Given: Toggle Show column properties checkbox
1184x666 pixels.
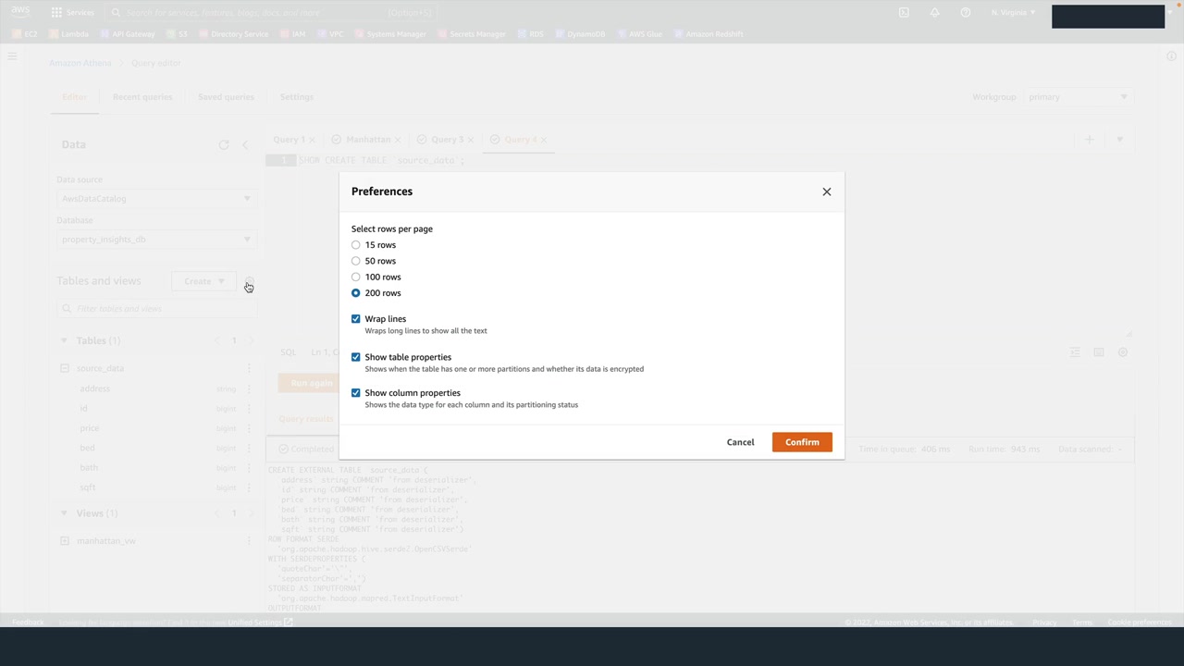Looking at the screenshot, I should [x=356, y=392].
